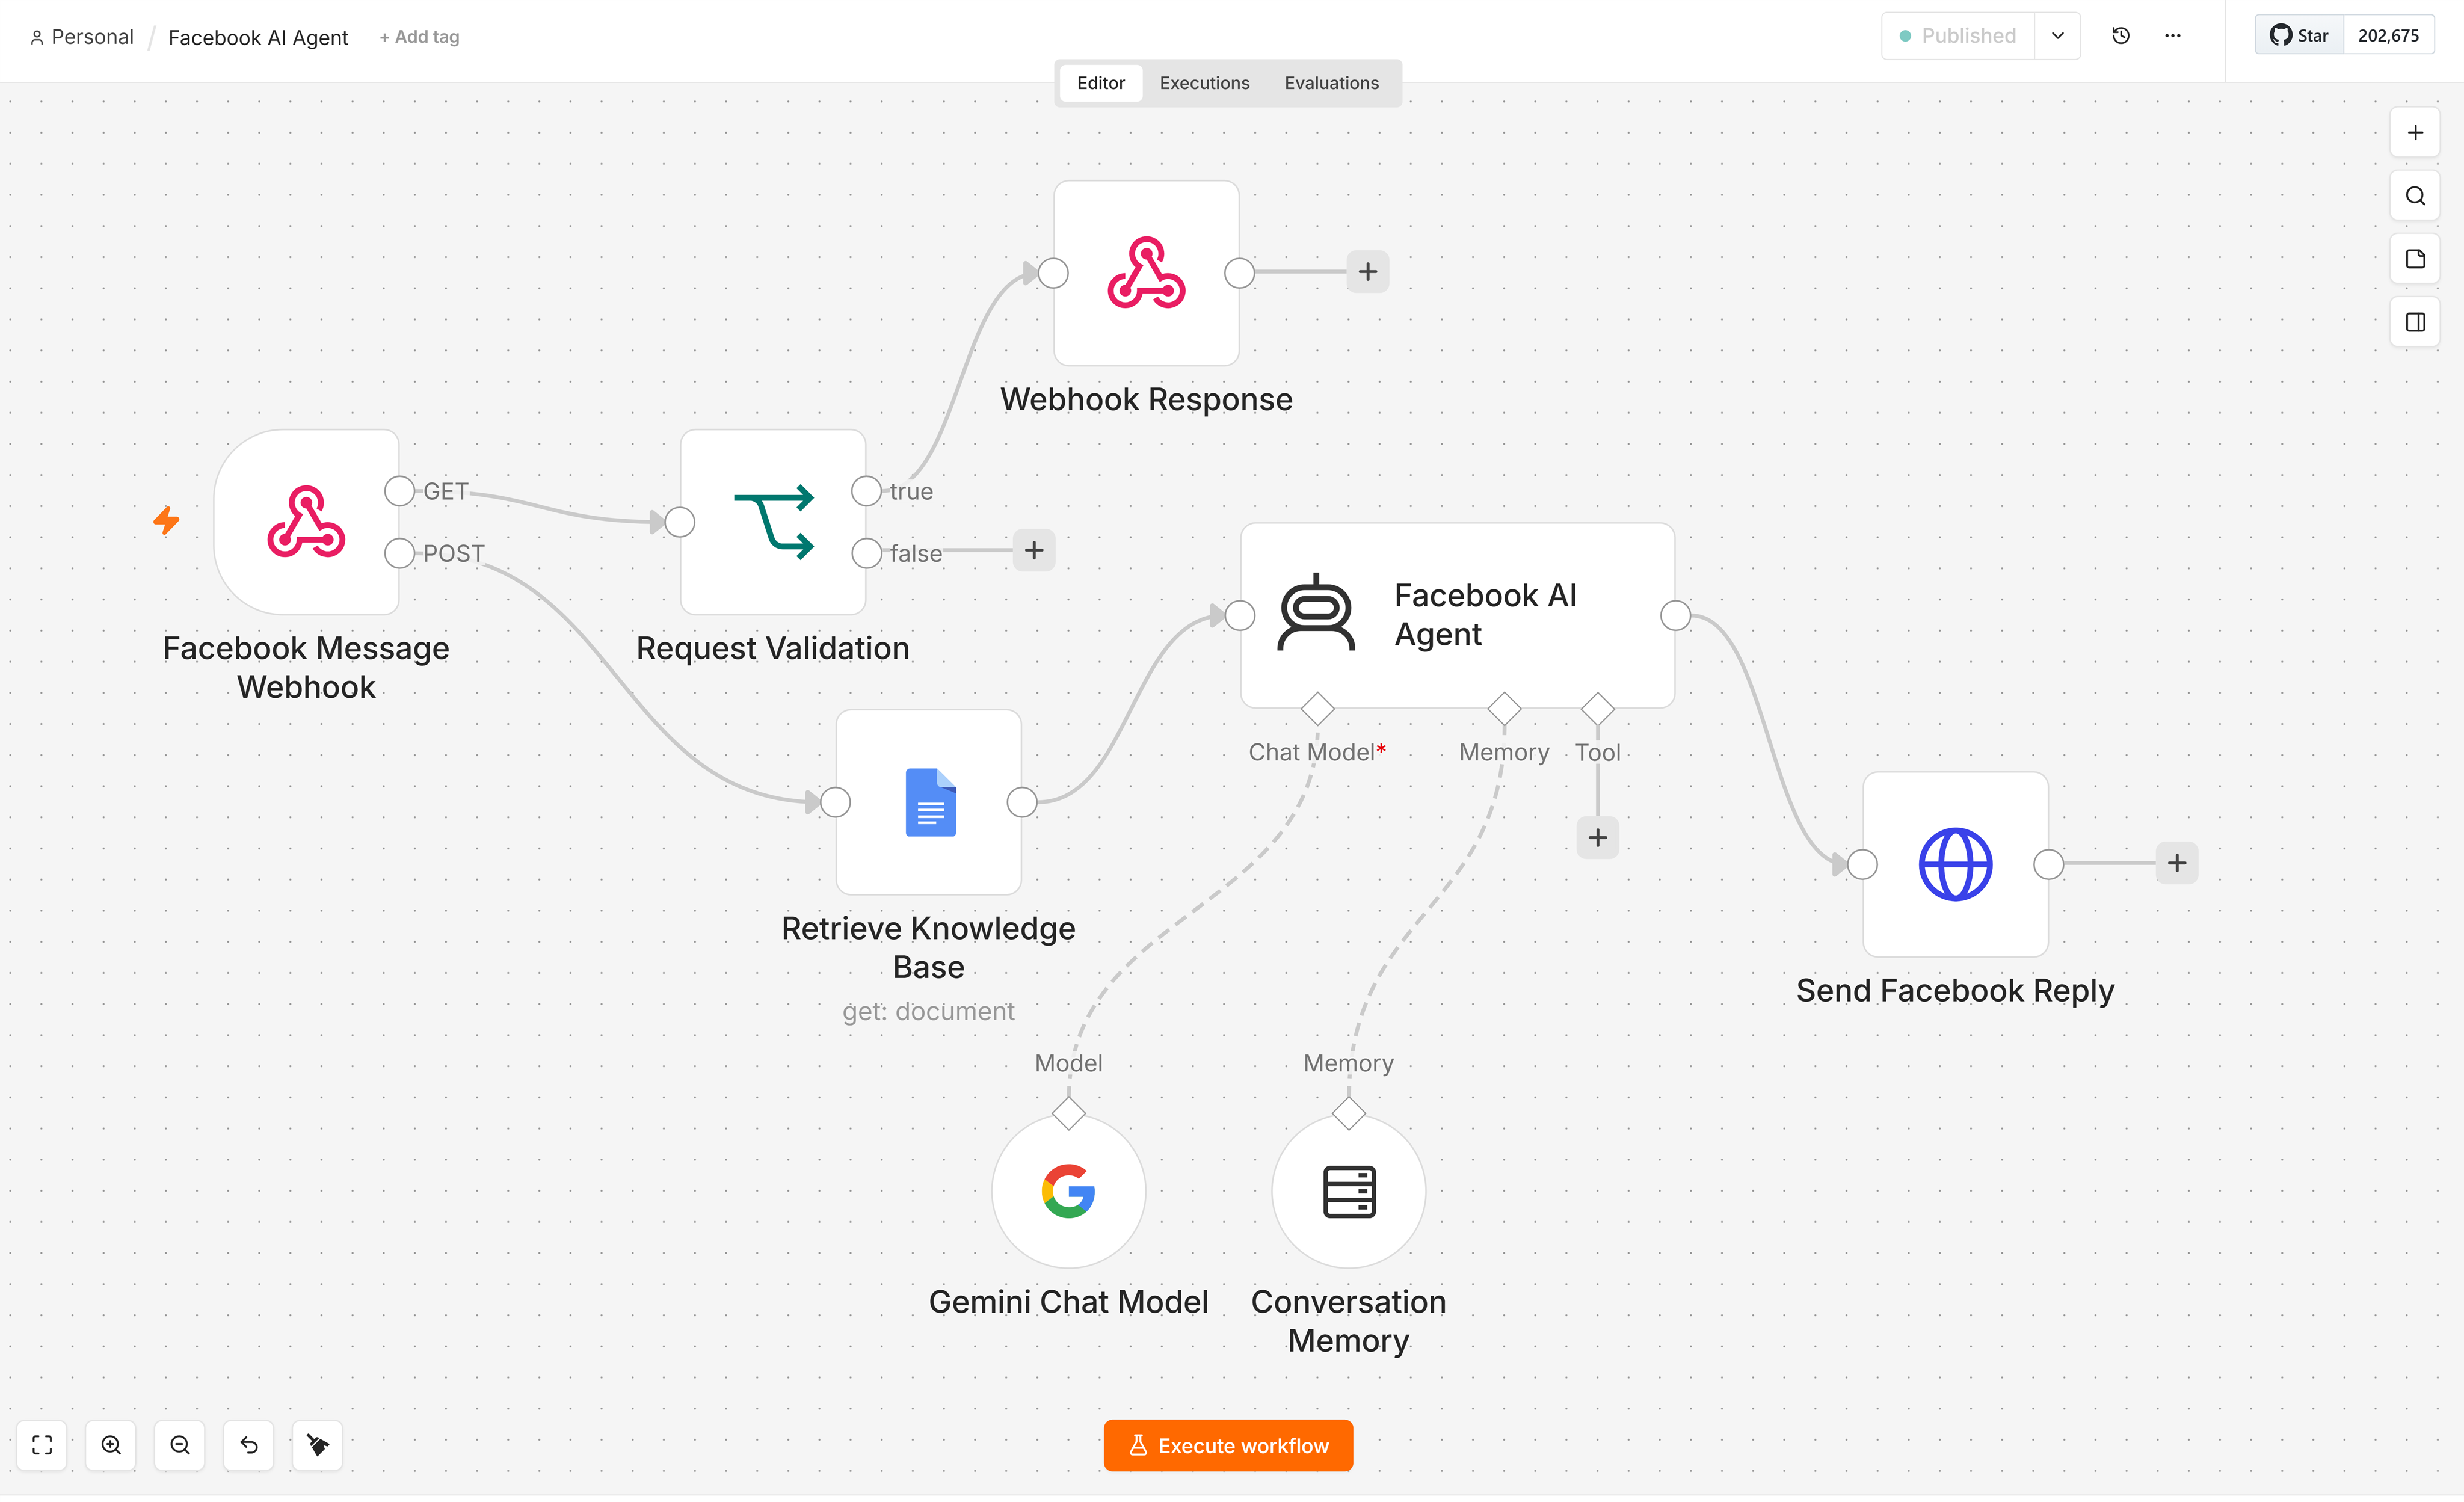This screenshot has height=1502, width=2464.
Task: Click the Published status button
Action: click(1958, 36)
